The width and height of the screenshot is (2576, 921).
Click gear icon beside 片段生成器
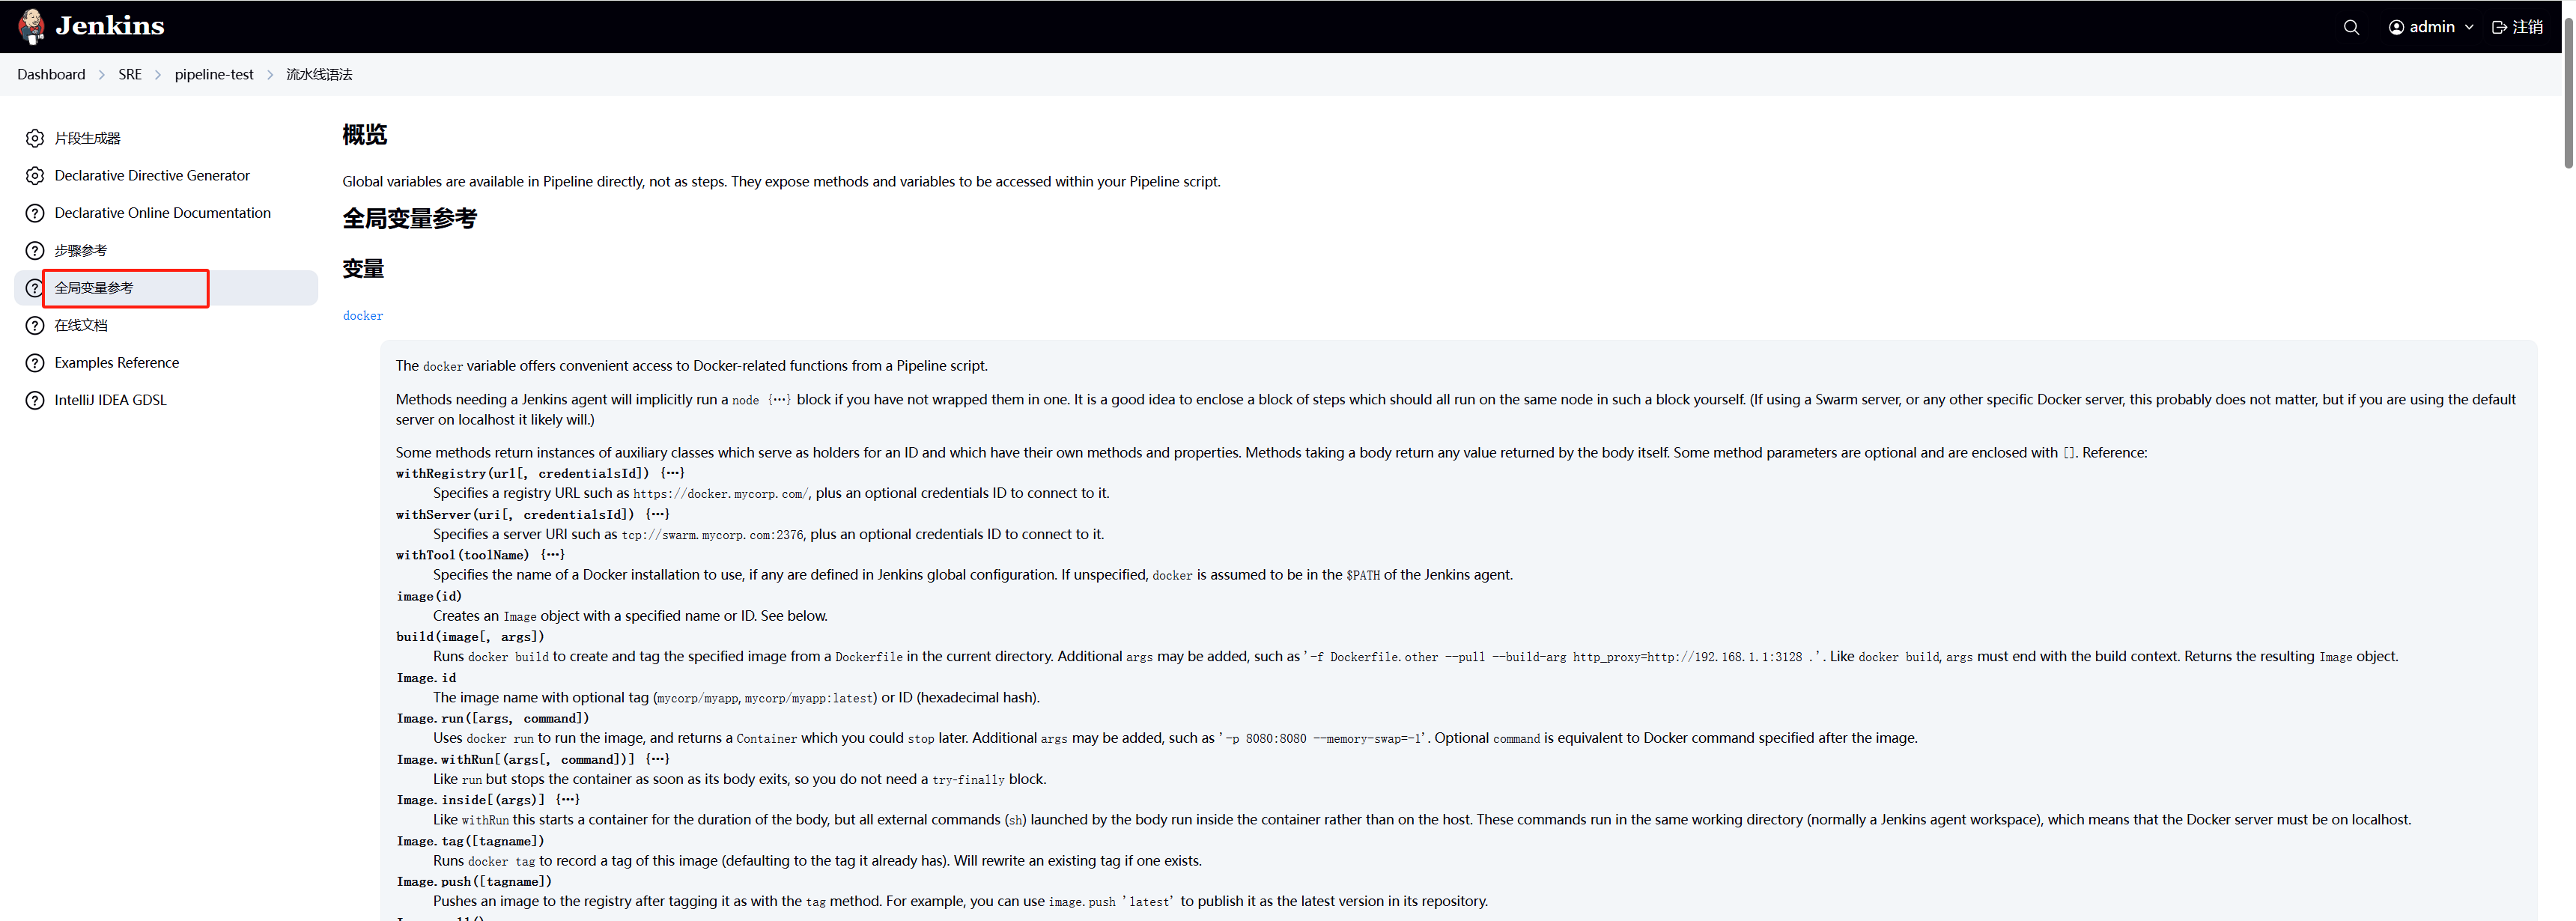35,138
